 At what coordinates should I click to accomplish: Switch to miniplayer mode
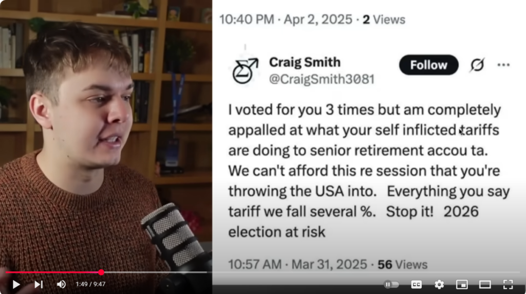pos(462,284)
